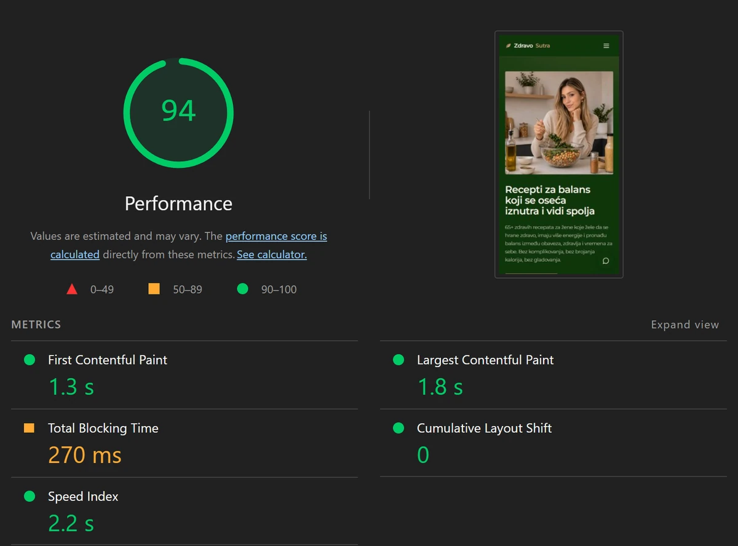
Task: Click the green dot beside First Contentful Paint
Action: [30, 360]
